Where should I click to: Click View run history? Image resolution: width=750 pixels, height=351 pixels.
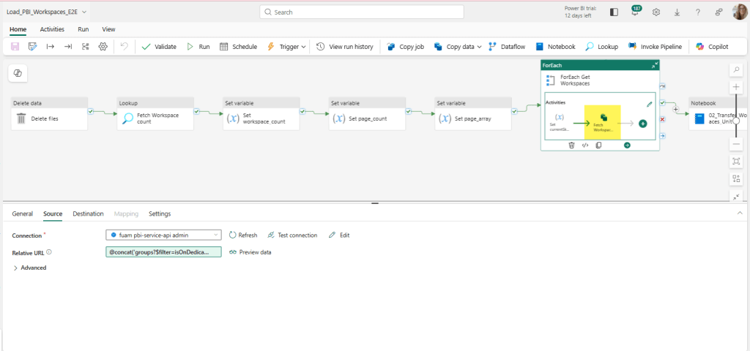pyautogui.click(x=345, y=46)
